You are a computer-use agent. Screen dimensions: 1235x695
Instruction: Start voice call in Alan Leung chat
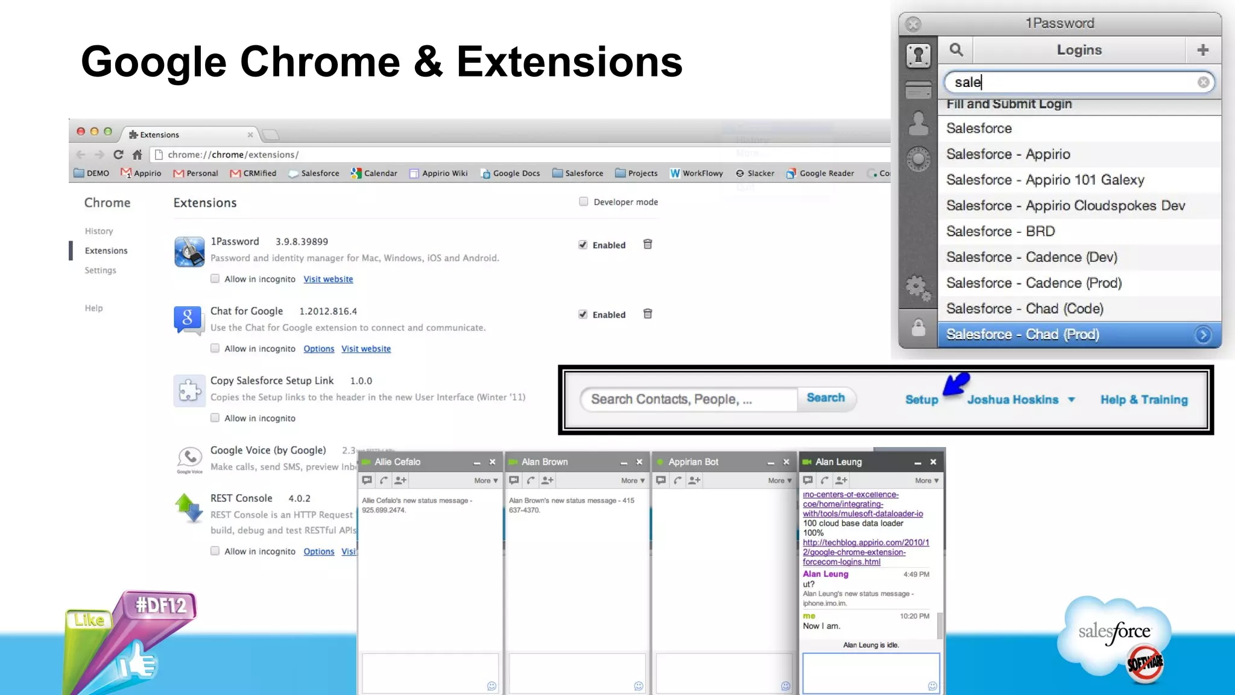(x=824, y=480)
